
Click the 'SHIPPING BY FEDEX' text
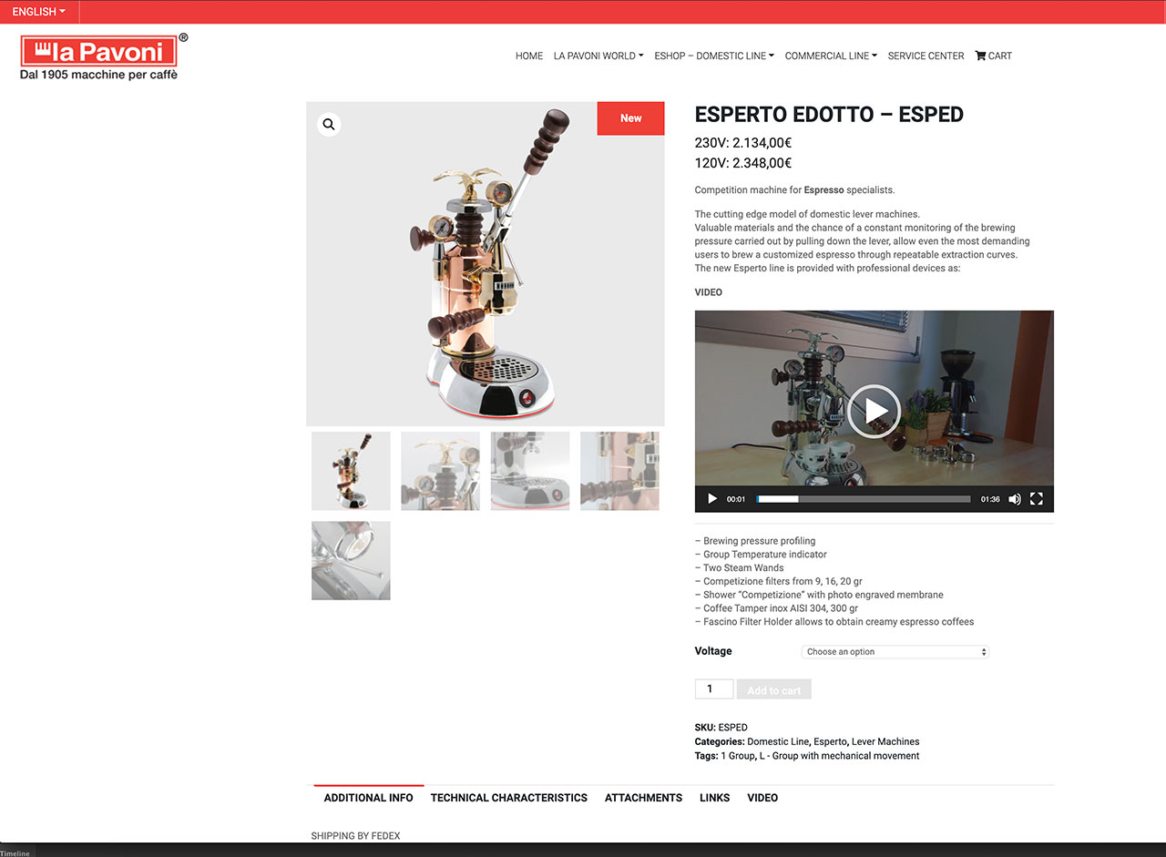pos(355,836)
